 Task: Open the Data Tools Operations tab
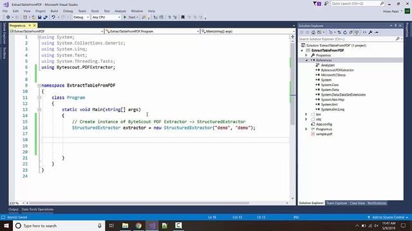click(37, 209)
